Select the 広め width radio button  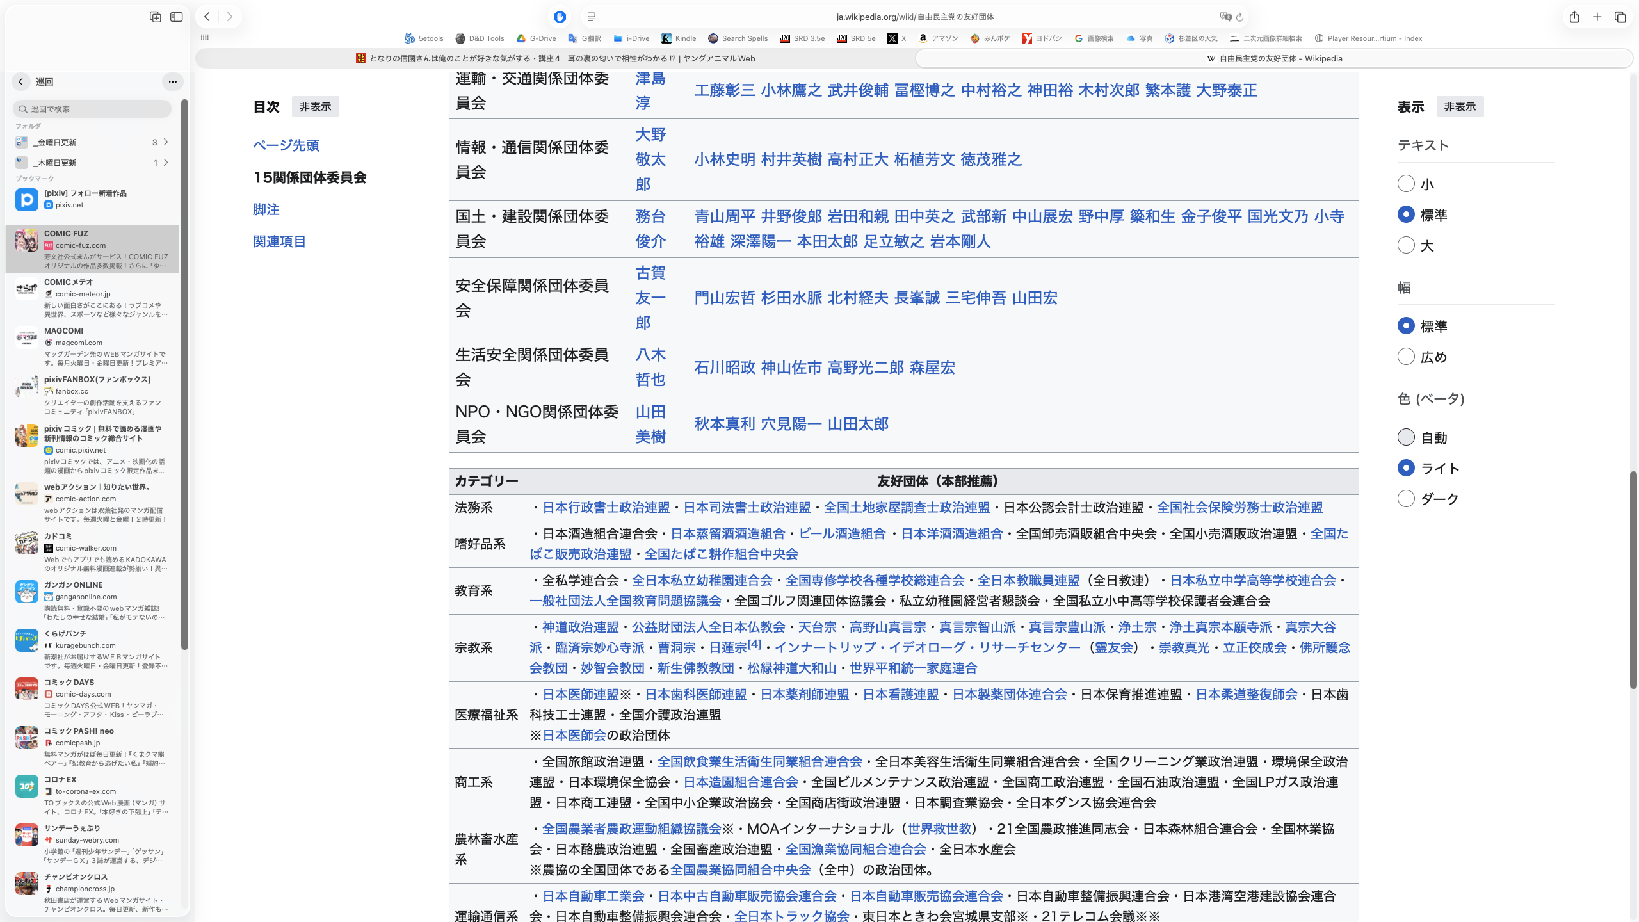(1406, 357)
